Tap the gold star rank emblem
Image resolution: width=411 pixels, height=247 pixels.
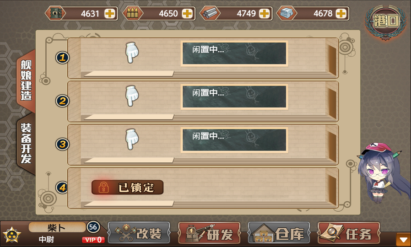pos(12,234)
